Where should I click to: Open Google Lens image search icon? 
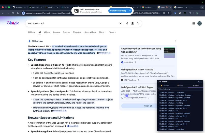(x=133, y=23)
